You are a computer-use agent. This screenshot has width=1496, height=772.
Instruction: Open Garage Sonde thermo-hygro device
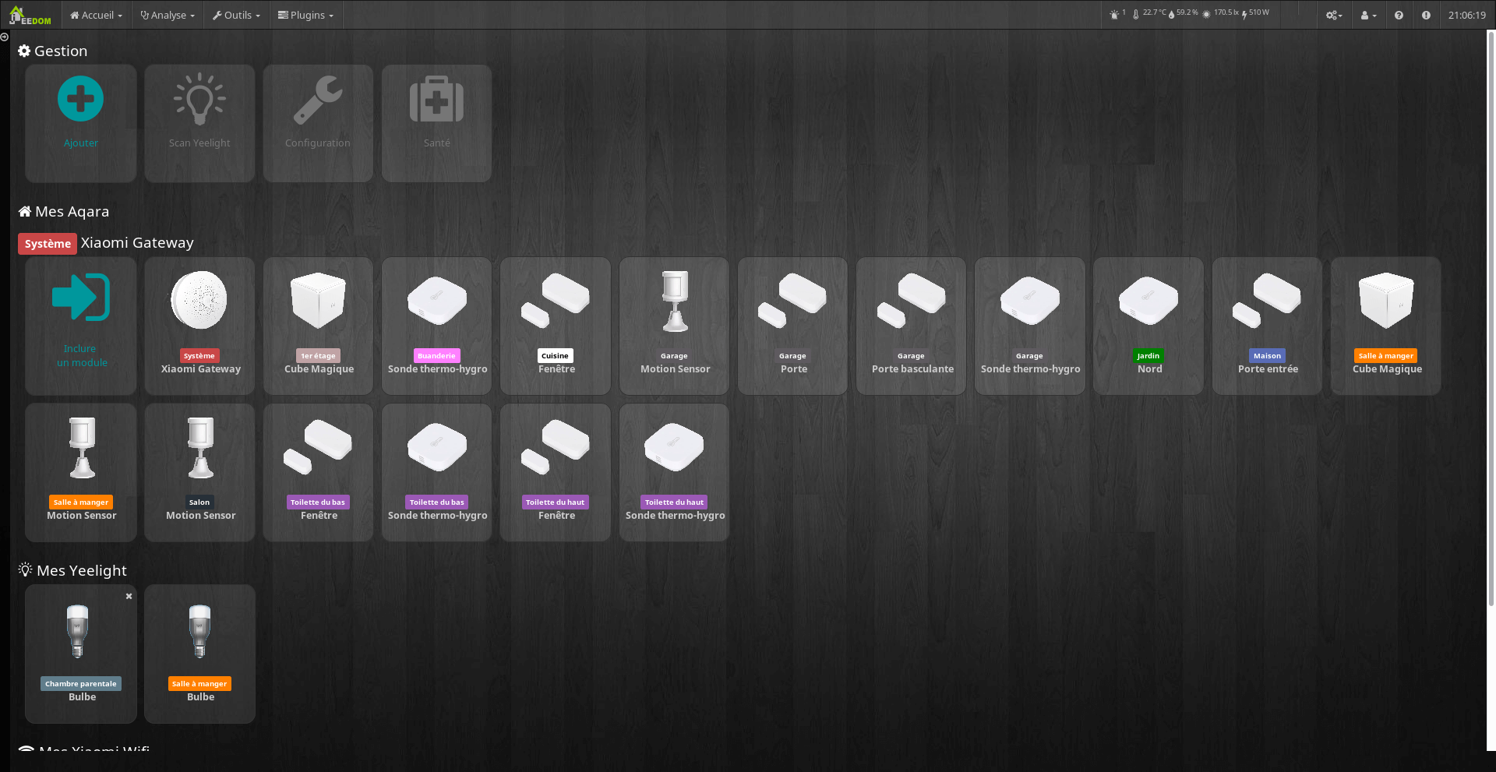click(1029, 326)
